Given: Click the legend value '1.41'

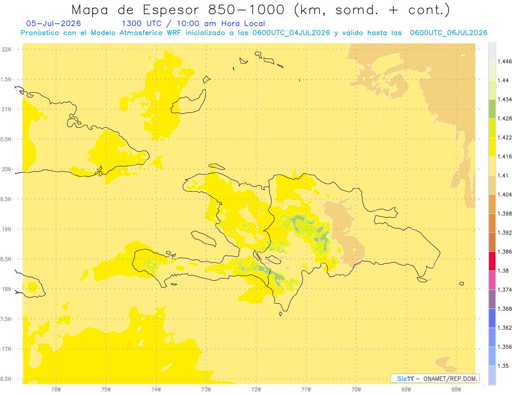Looking at the screenshot, I should point(503,176).
